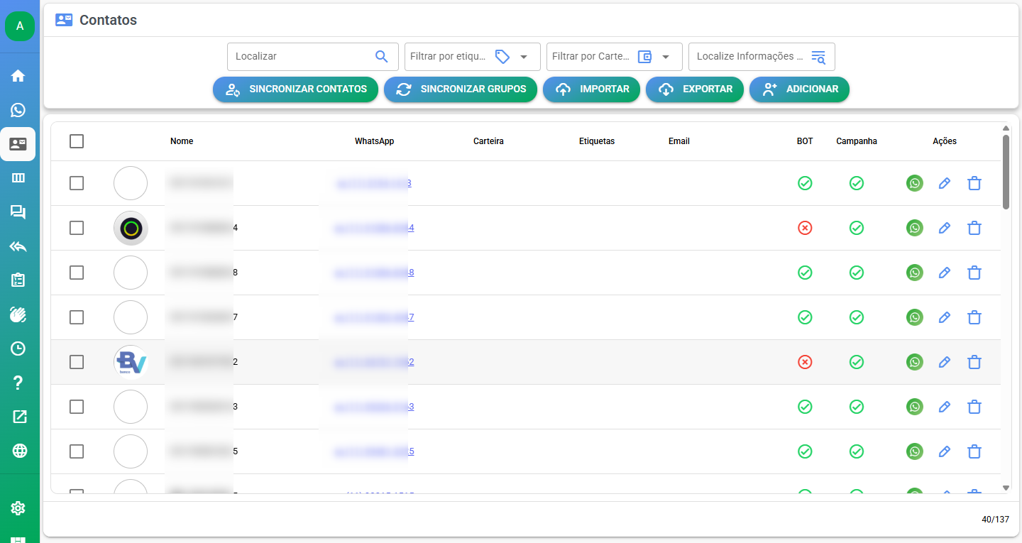Viewport: 1022px width, 543px height.
Task: Open the globe icon in the sidebar
Action: click(18, 451)
